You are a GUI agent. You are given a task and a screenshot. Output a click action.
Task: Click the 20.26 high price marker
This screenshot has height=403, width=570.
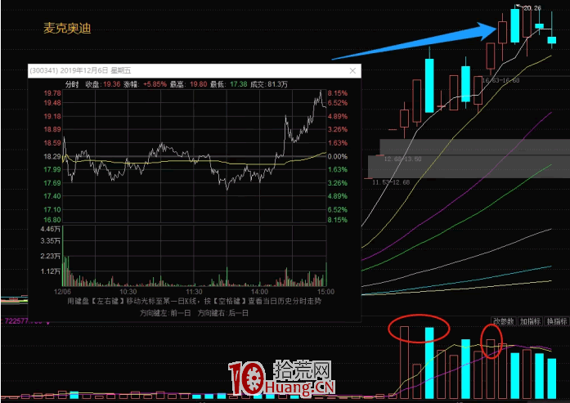click(532, 7)
